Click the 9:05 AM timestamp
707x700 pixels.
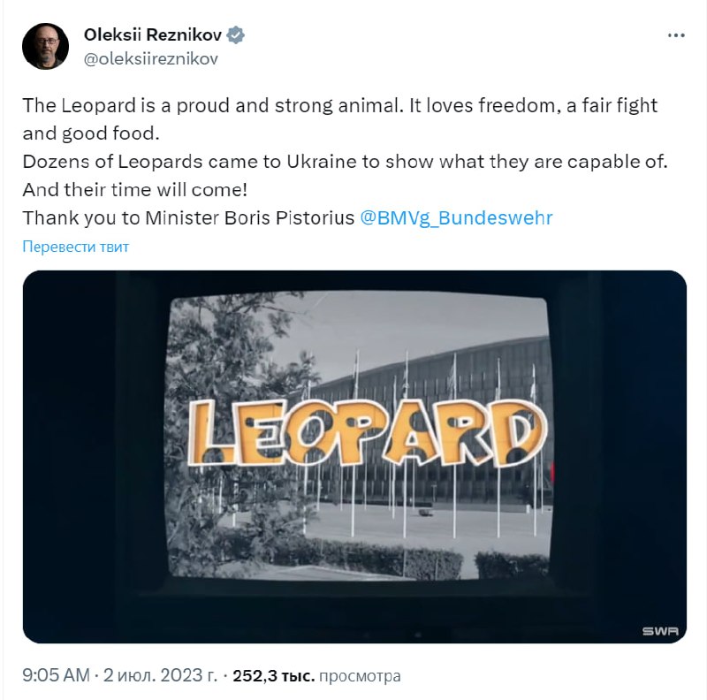[x=57, y=676]
